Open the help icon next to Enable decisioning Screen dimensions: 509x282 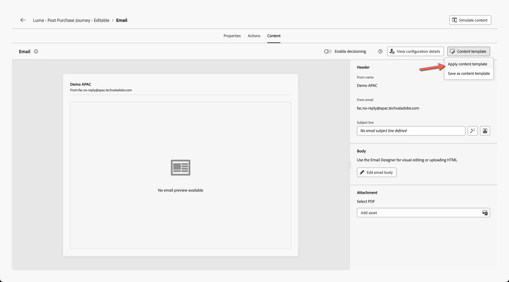pos(380,52)
